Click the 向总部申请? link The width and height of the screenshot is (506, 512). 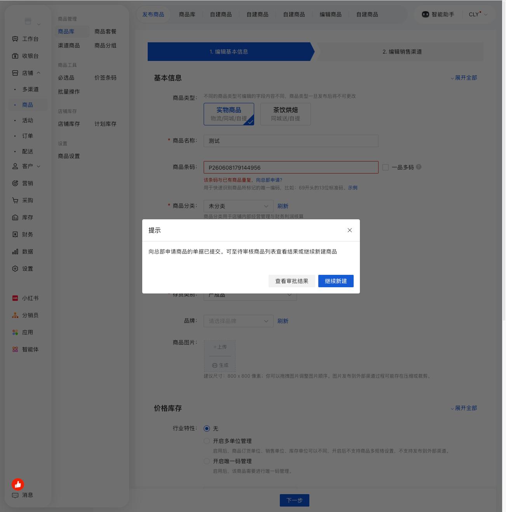(x=269, y=180)
